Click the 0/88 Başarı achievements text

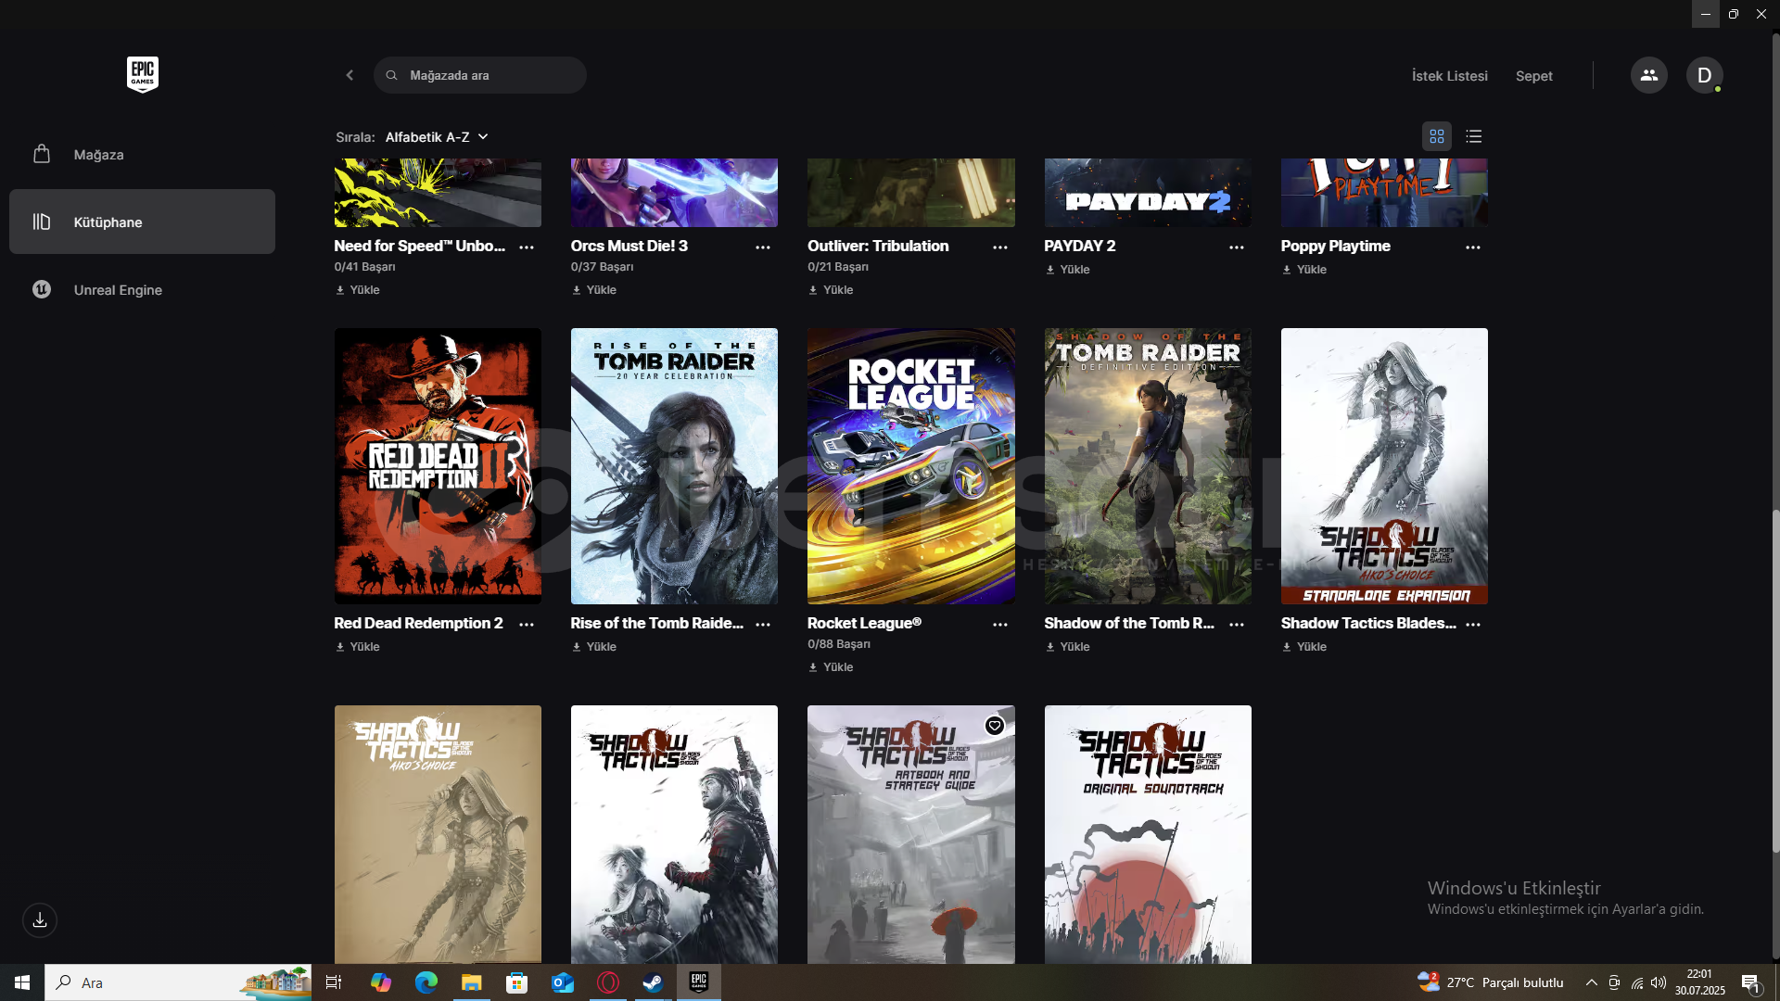839,644
